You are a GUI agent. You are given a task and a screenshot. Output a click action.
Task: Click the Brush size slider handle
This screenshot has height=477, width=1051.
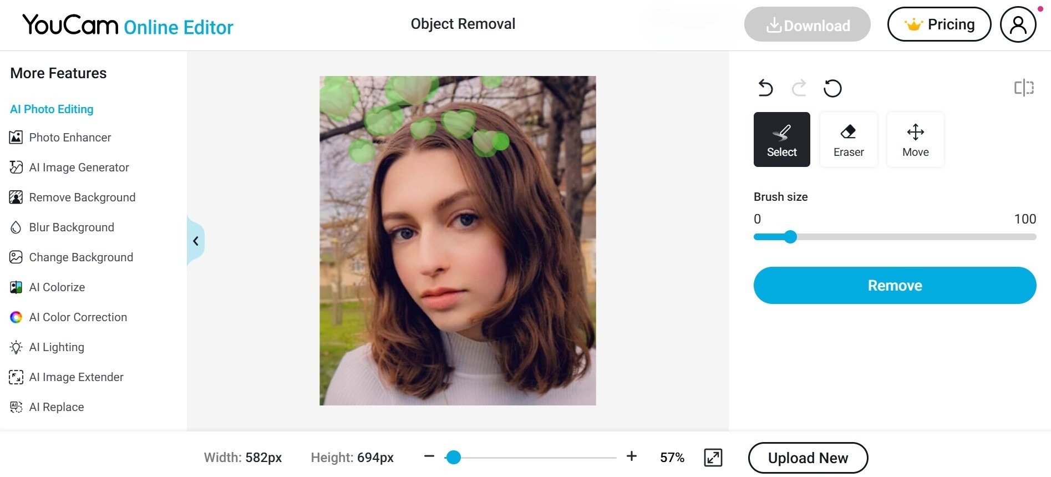click(790, 237)
